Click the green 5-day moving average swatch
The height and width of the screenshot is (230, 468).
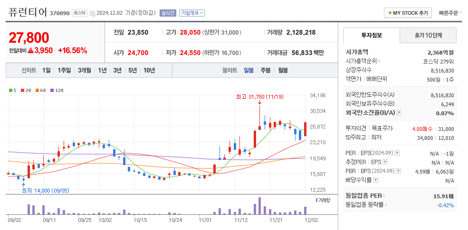10,90
